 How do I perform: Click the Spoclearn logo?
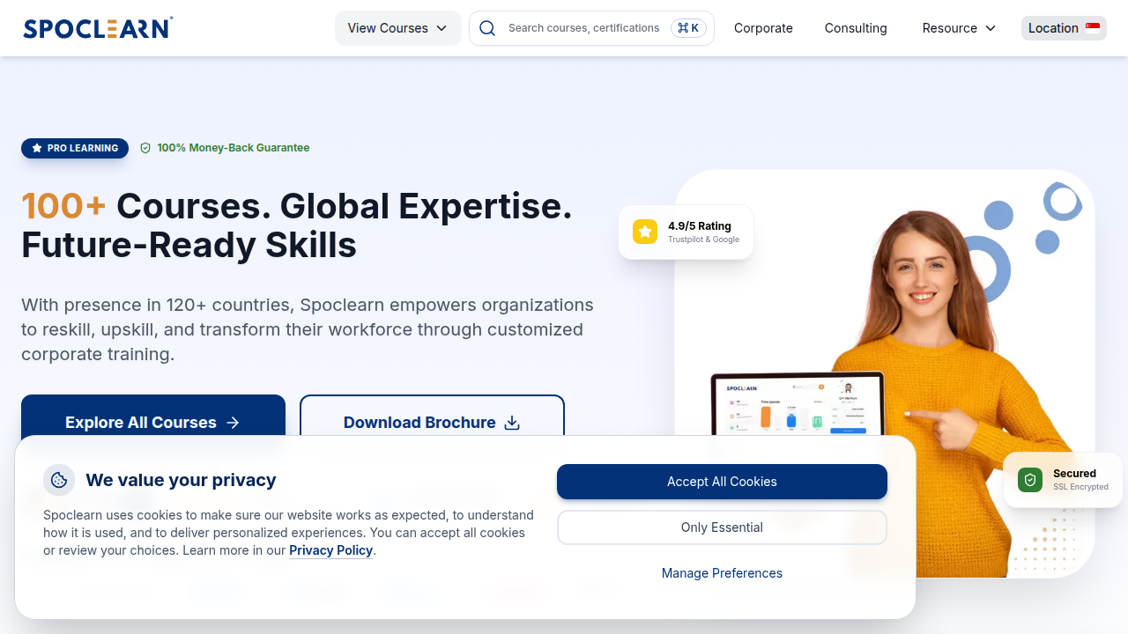pos(98,28)
